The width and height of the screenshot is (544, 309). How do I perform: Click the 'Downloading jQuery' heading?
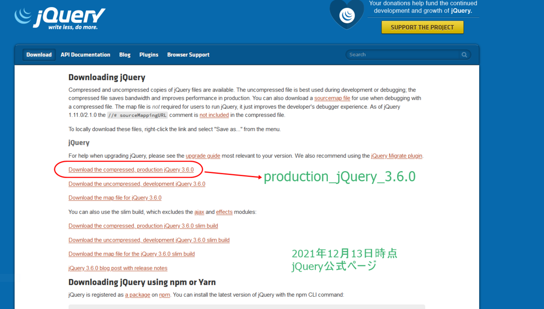(107, 77)
